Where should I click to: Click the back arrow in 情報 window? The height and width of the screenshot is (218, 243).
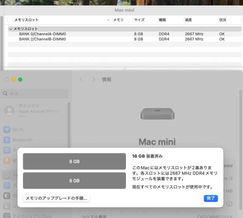81,79
